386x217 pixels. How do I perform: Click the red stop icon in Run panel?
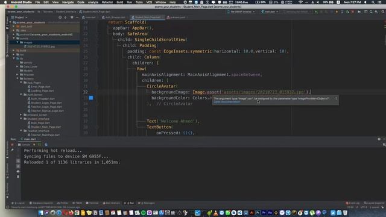12,145
